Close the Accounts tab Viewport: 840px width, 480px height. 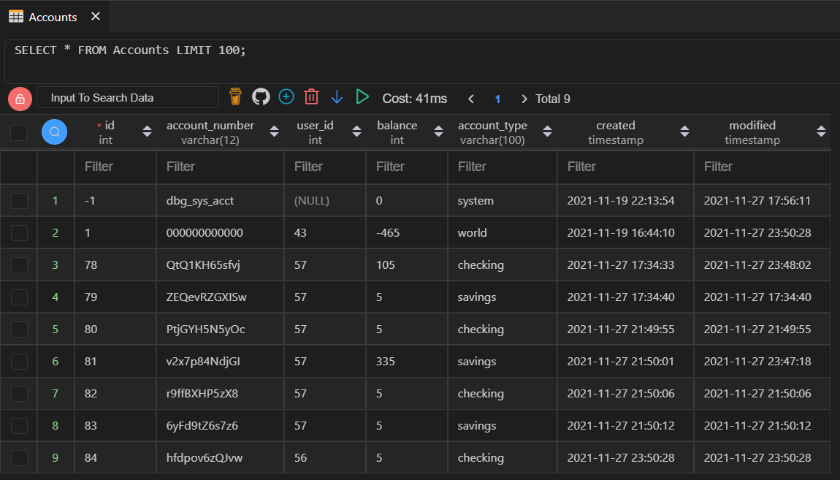(x=94, y=16)
